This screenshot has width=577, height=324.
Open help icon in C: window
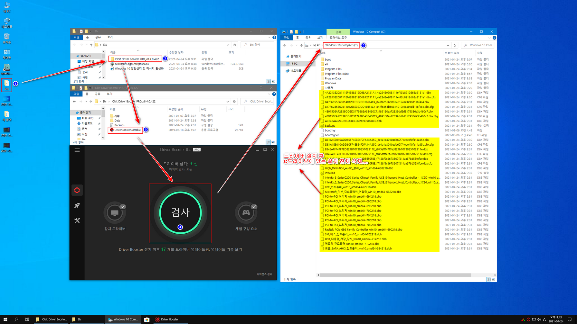pos(494,38)
